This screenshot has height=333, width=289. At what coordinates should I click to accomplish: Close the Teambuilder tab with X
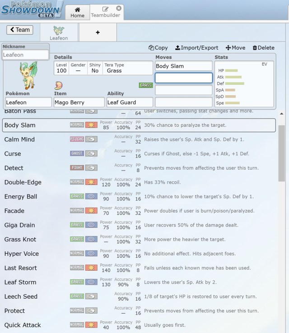(x=119, y=8)
